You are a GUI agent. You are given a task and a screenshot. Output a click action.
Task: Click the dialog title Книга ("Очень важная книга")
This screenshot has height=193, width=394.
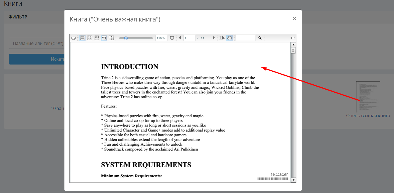[x=115, y=19]
